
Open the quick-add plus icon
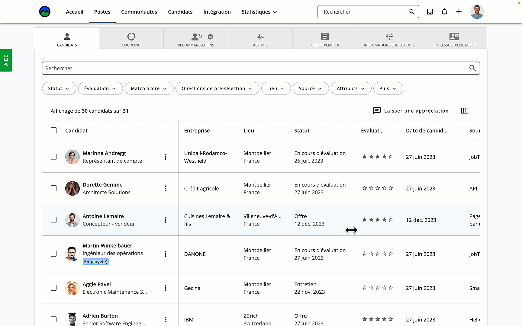pyautogui.click(x=459, y=11)
